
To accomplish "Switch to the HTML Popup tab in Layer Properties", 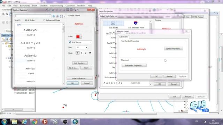I will (x=198, y=17).
